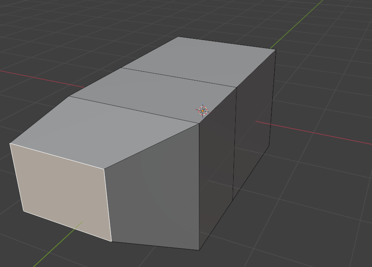372x267 pixels.
Task: Click the 3D cursor on the mesh
Action: (202, 111)
